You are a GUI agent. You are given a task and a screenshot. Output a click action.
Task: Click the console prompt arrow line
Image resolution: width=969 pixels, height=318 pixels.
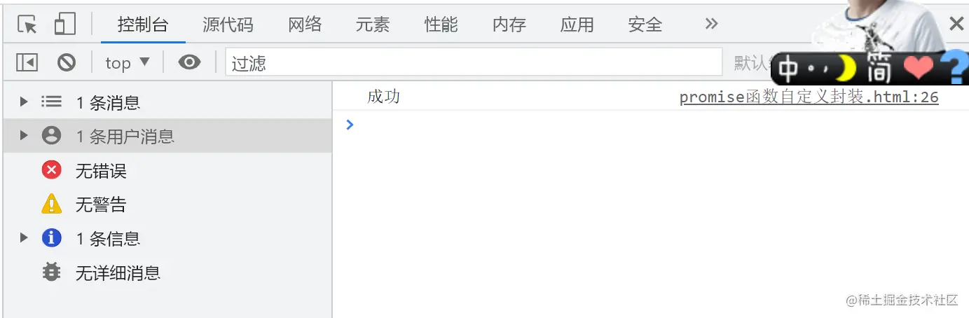(x=650, y=125)
